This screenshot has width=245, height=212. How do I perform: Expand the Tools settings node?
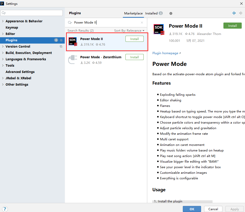pyautogui.click(x=3, y=65)
